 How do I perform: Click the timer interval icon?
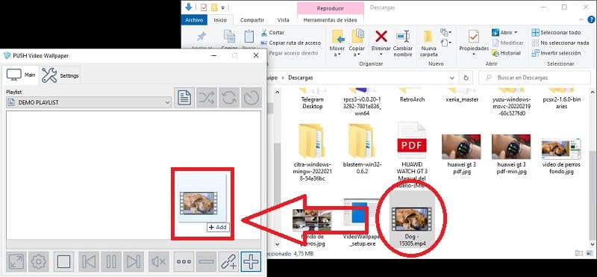[251, 98]
